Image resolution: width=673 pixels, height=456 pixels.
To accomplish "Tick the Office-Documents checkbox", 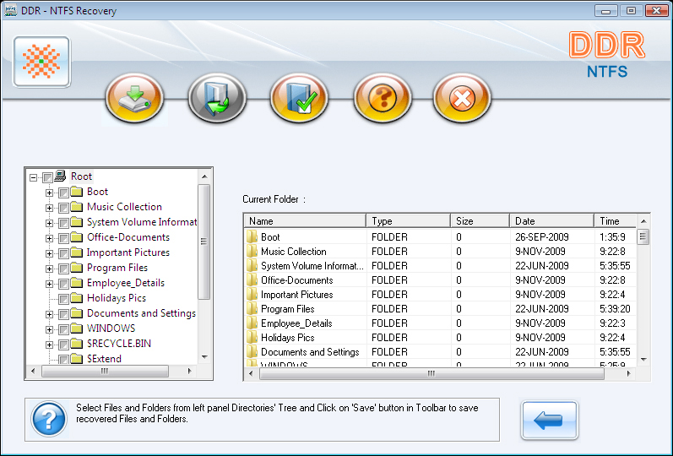I will (63, 238).
